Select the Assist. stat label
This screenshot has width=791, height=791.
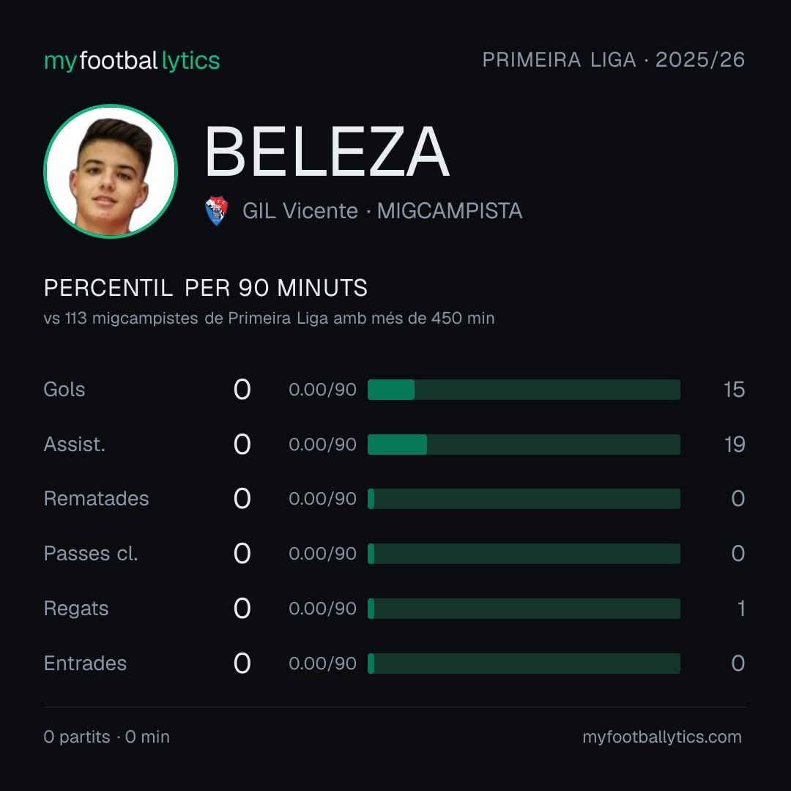[x=75, y=445]
